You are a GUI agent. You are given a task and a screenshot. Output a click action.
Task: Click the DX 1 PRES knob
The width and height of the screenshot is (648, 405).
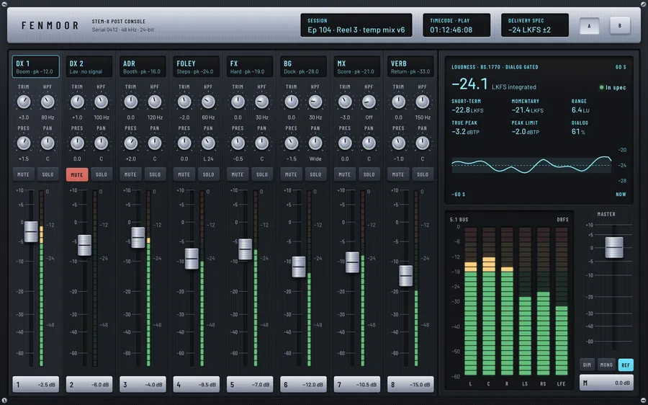pyautogui.click(x=24, y=143)
